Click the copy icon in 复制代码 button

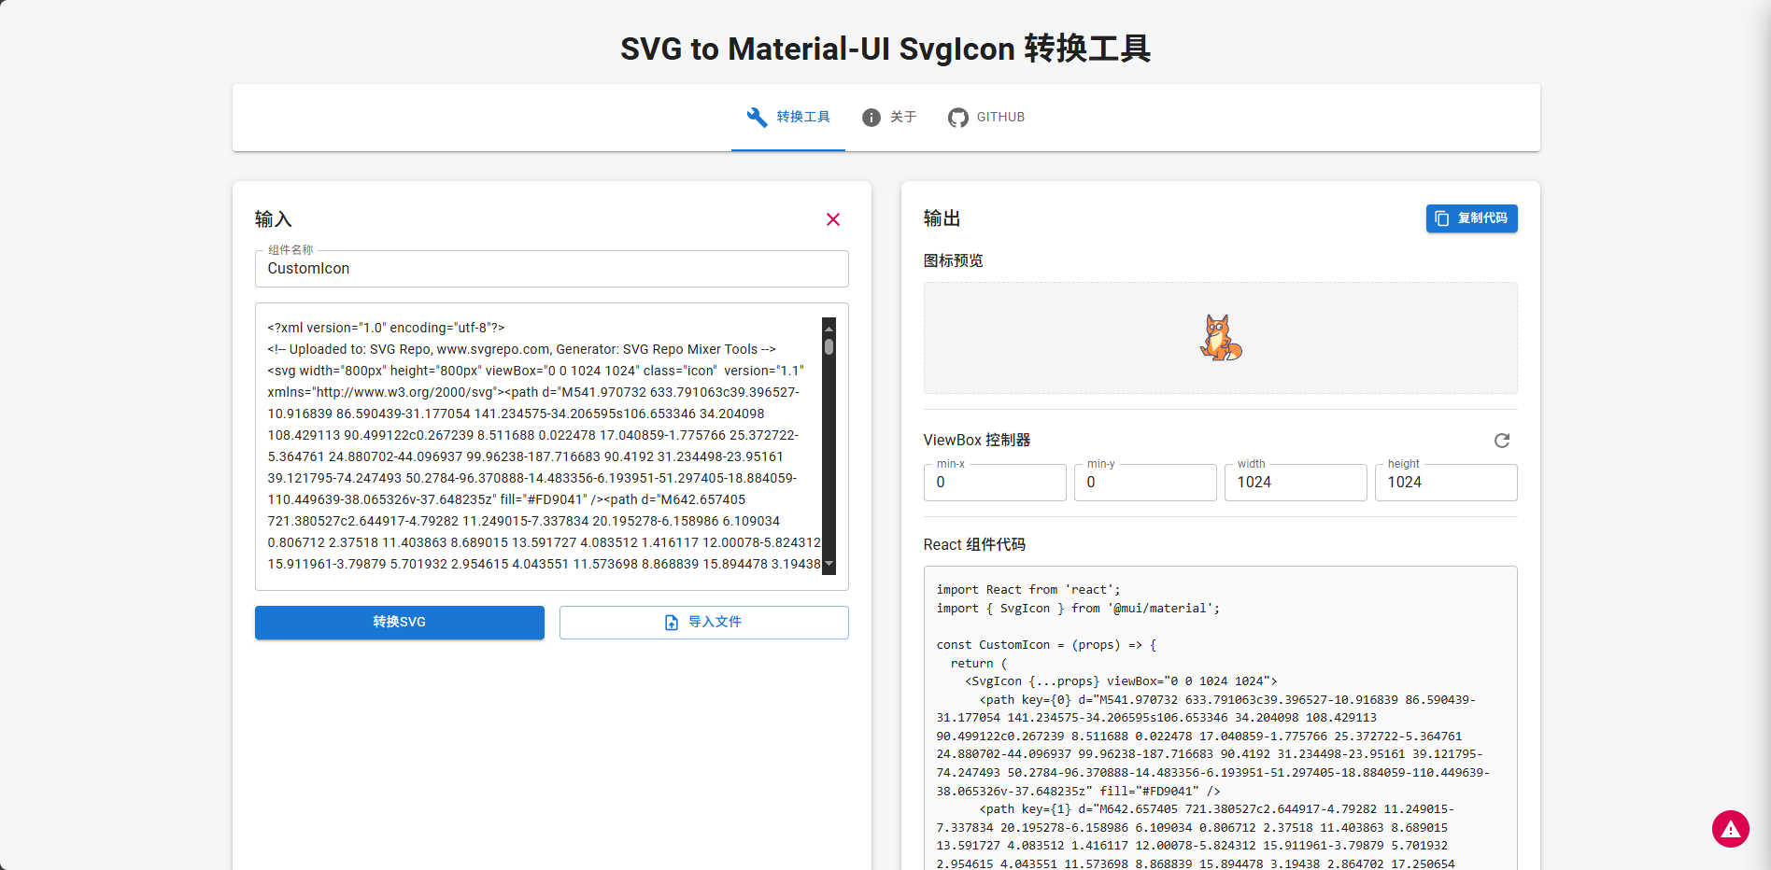coord(1442,218)
